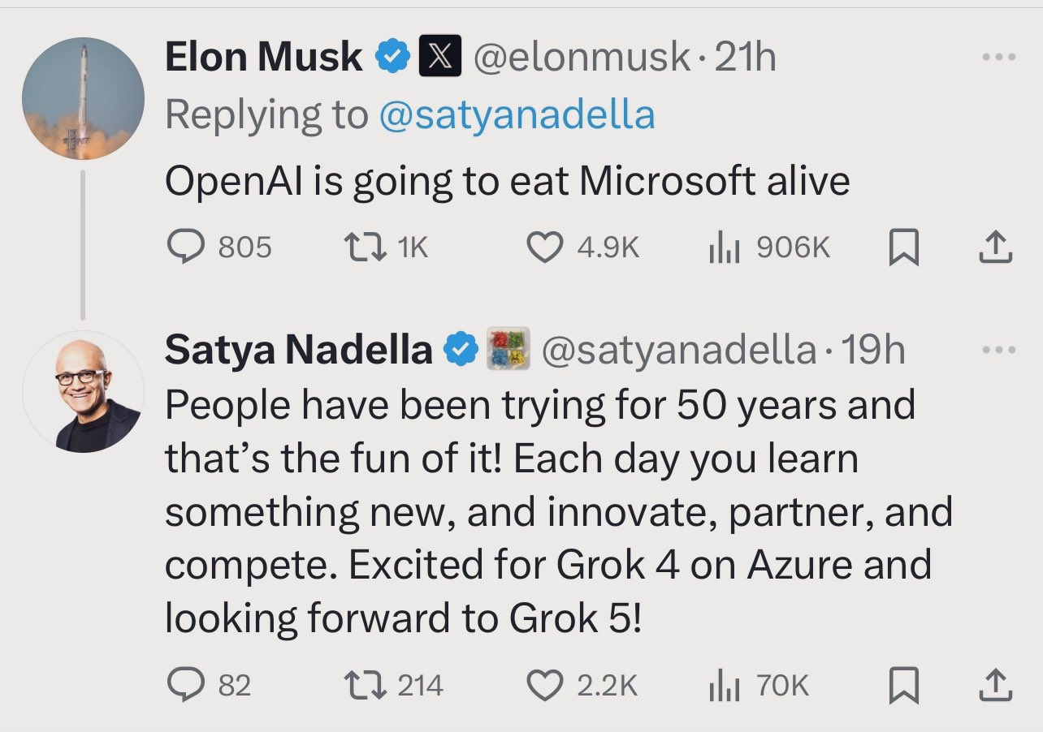Bookmark Satya Nadella's tweet
The height and width of the screenshot is (732, 1043).
[x=903, y=687]
